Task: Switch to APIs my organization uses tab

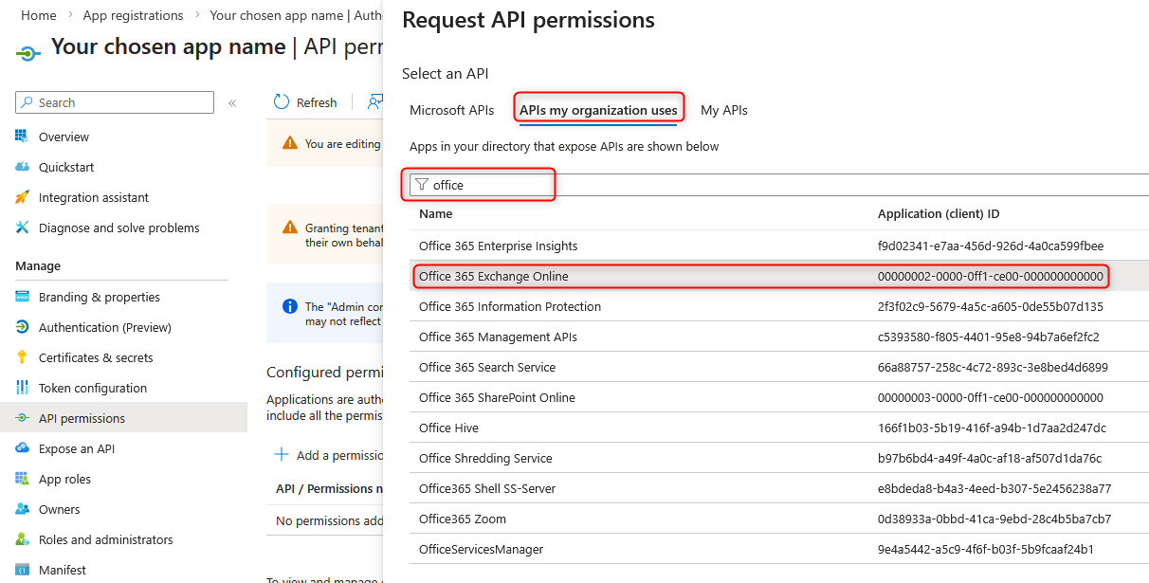Action: pyautogui.click(x=598, y=110)
